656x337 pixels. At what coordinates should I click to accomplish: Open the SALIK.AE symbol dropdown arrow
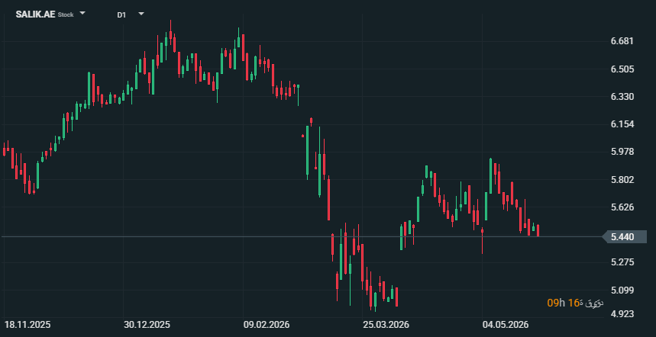pyautogui.click(x=82, y=14)
